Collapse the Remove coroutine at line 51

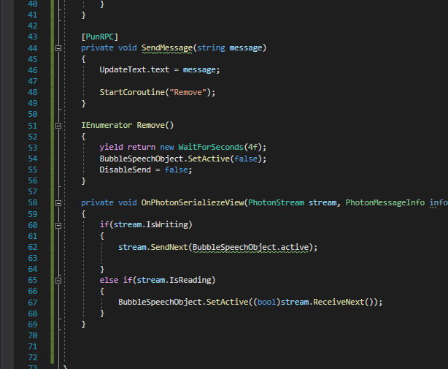pos(58,126)
